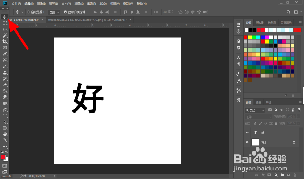304x179 pixels.
Task: Open the 图像(I) menu
Action: [x=41, y=4]
